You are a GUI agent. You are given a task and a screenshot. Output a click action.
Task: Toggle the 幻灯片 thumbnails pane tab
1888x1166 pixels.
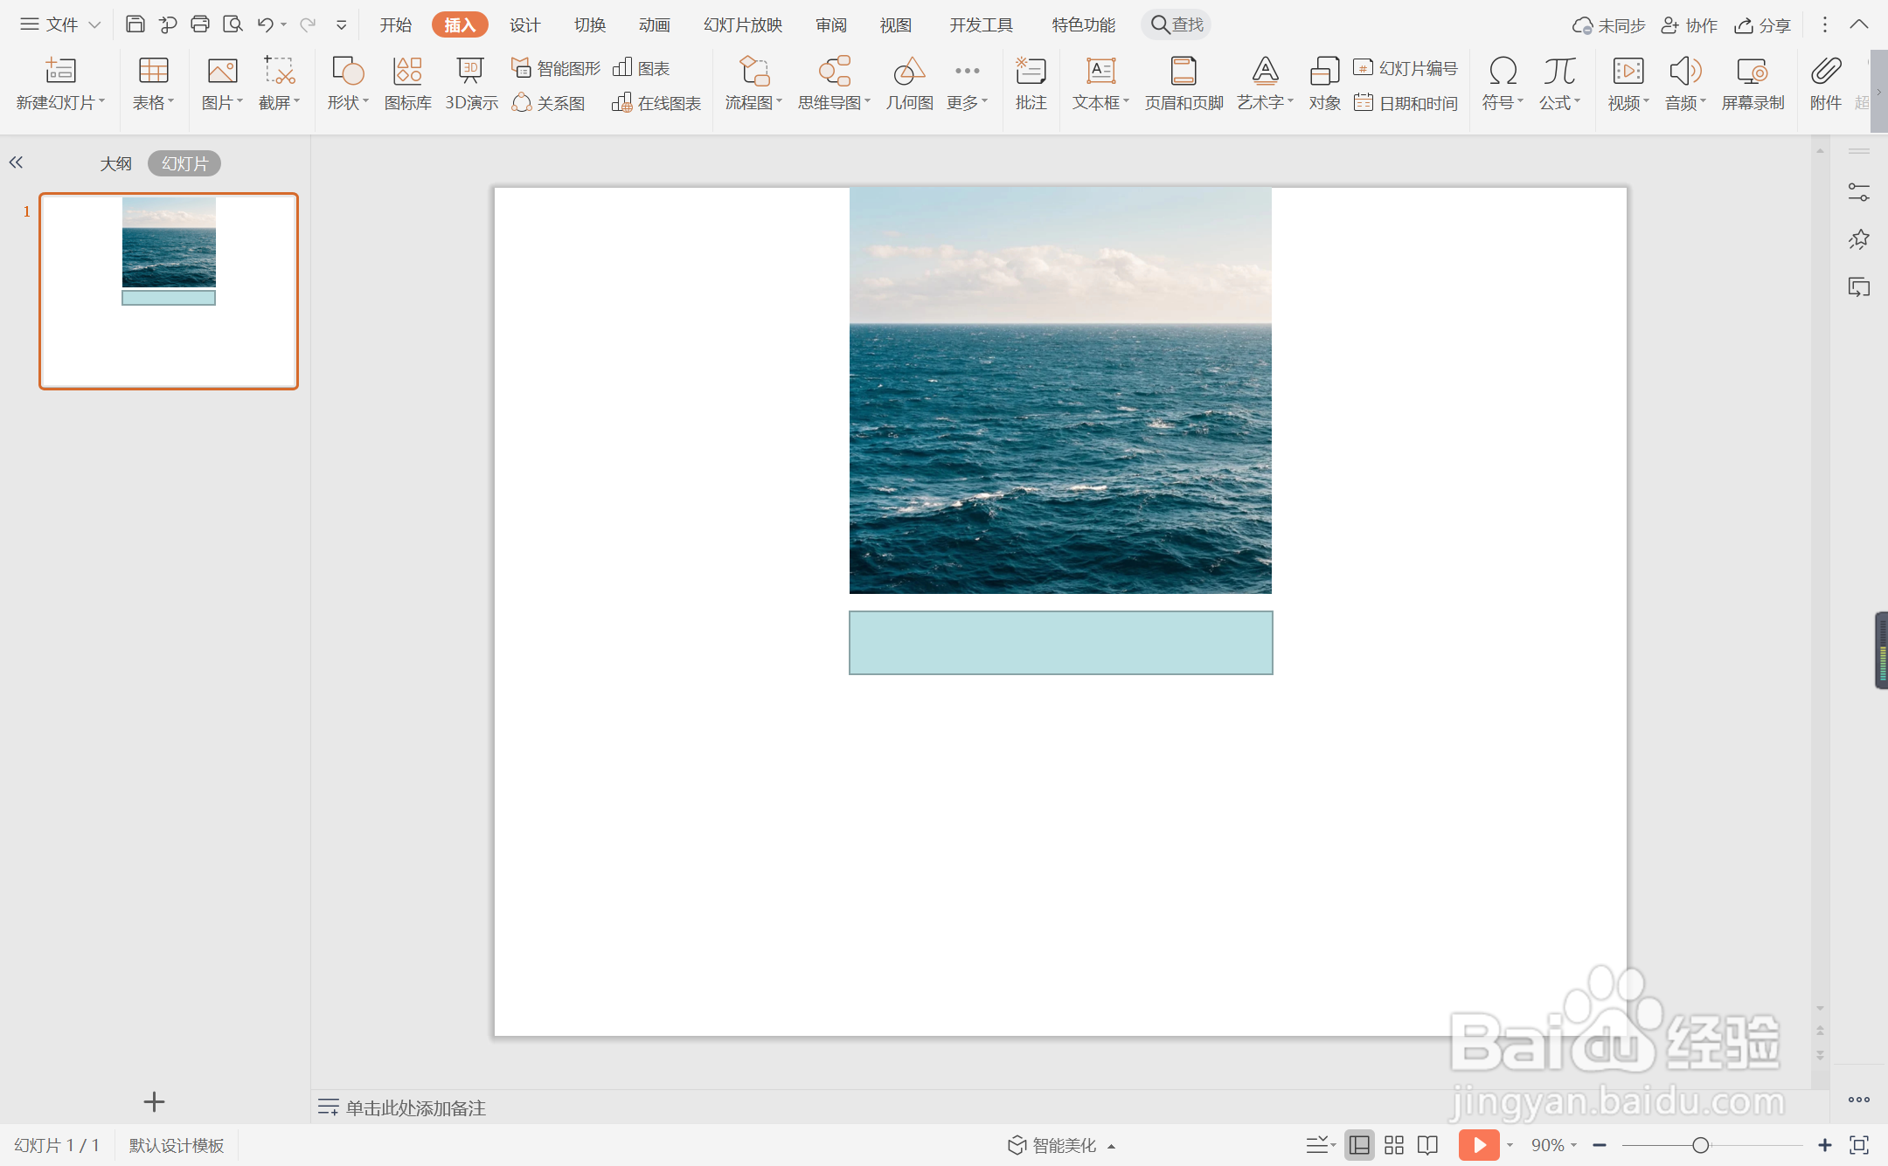pos(184,163)
